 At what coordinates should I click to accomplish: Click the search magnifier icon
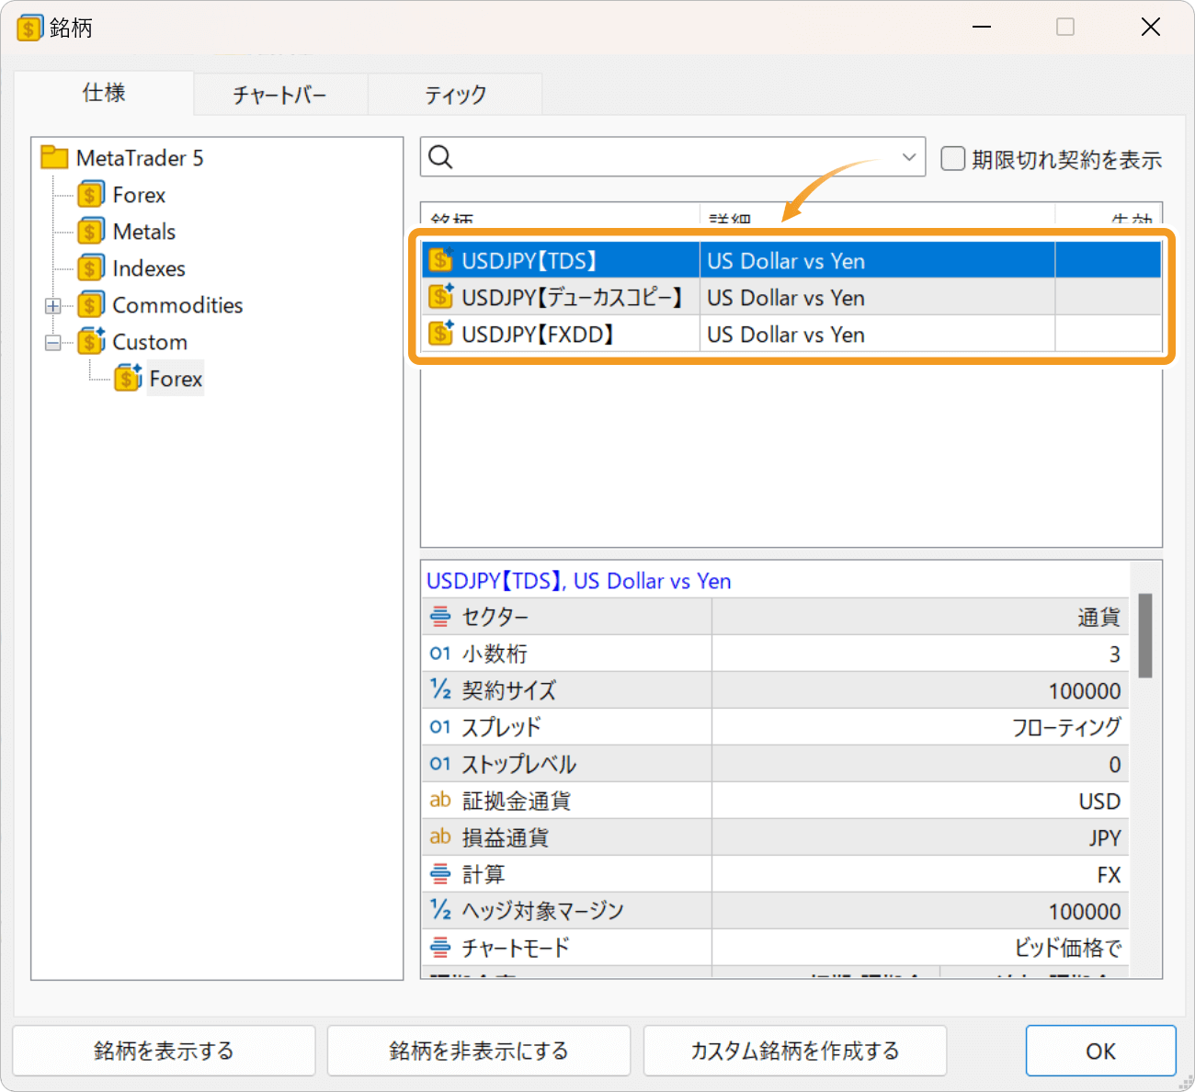pyautogui.click(x=441, y=157)
